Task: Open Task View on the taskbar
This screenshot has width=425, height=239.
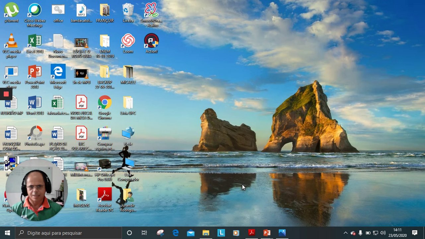Action: 144,233
